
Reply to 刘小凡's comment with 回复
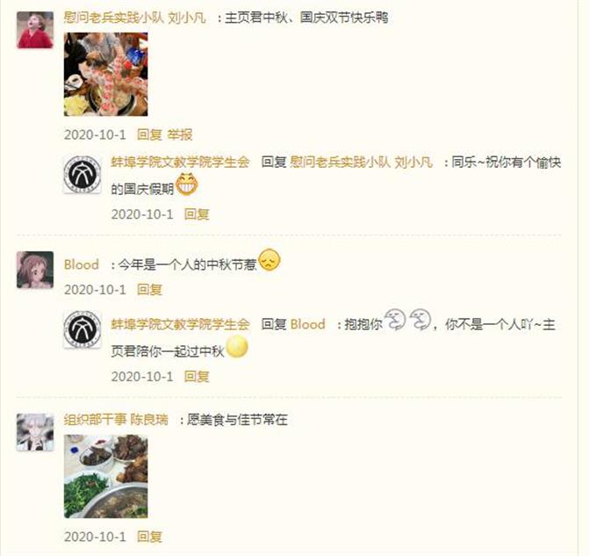(x=149, y=134)
